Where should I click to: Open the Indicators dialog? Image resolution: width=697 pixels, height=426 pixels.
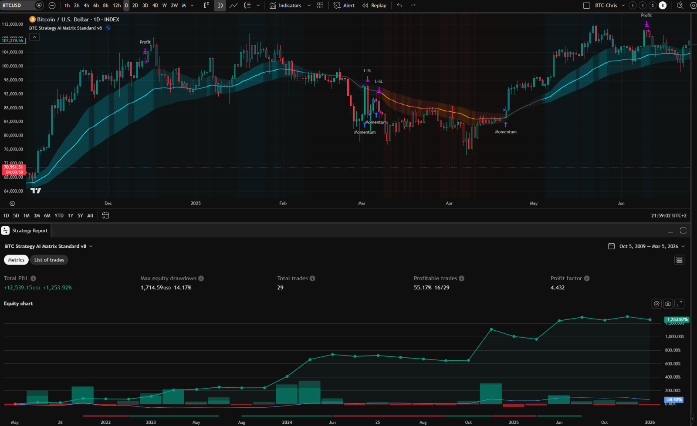pyautogui.click(x=285, y=6)
